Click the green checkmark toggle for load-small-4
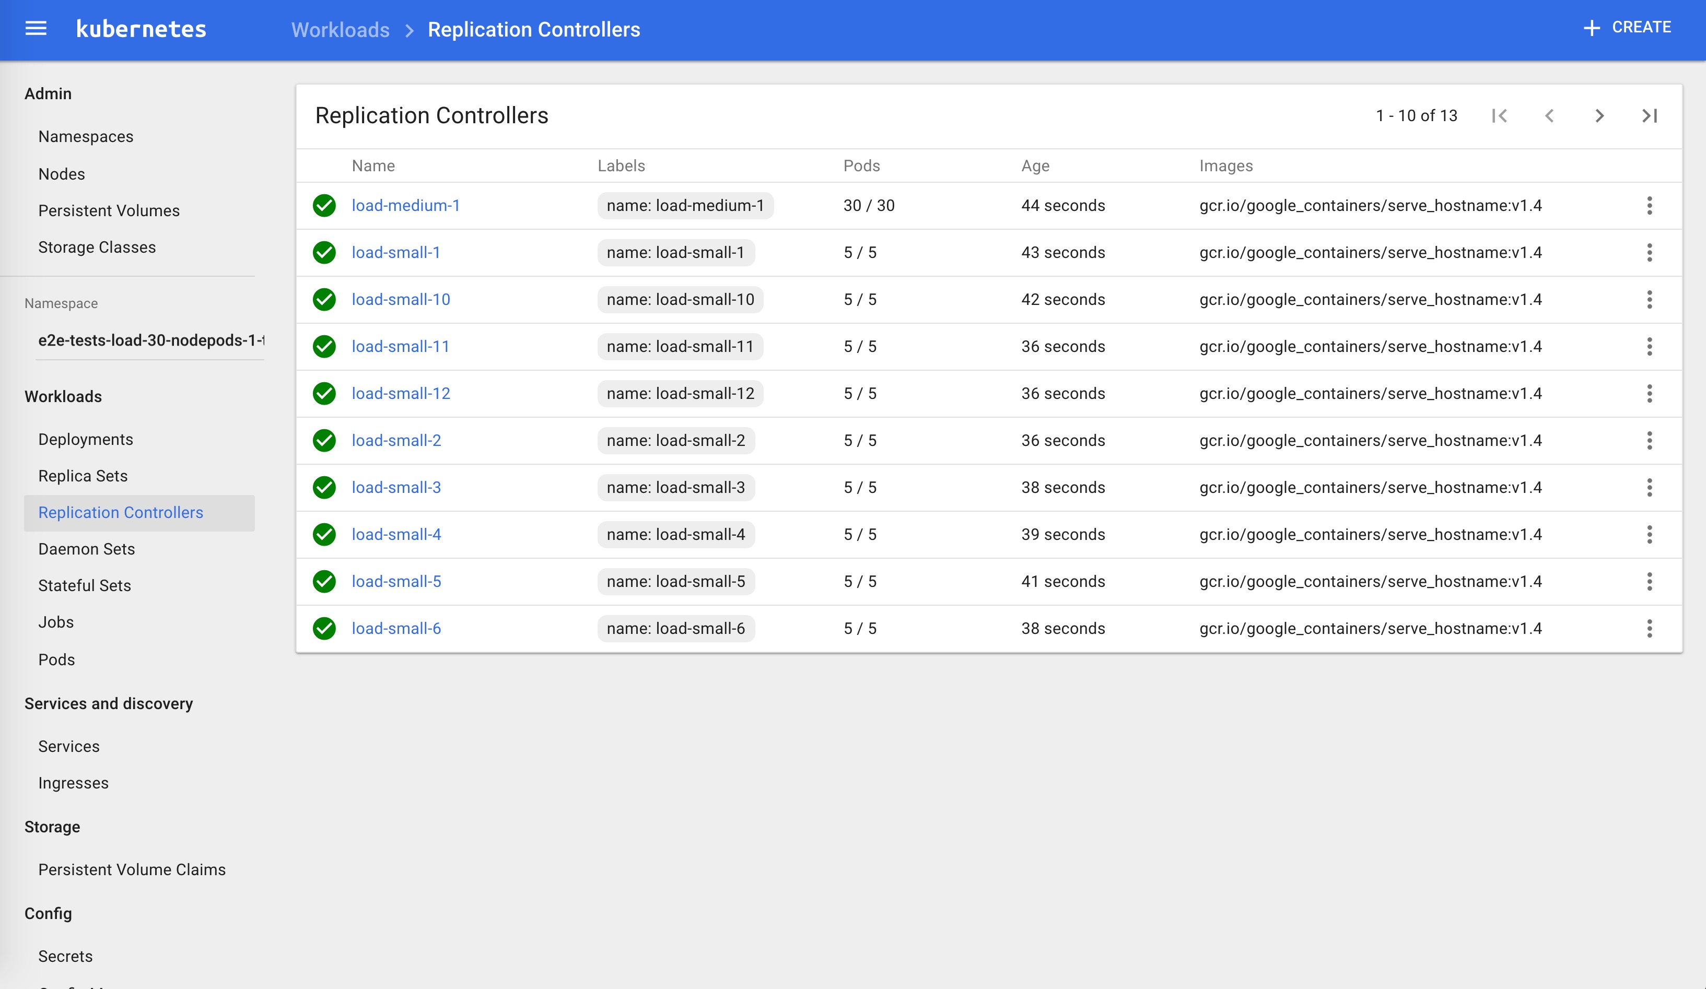Image resolution: width=1706 pixels, height=989 pixels. click(325, 535)
